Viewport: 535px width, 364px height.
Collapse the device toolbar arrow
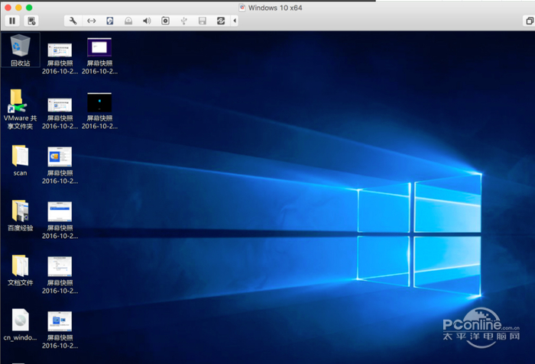pyautogui.click(x=234, y=21)
